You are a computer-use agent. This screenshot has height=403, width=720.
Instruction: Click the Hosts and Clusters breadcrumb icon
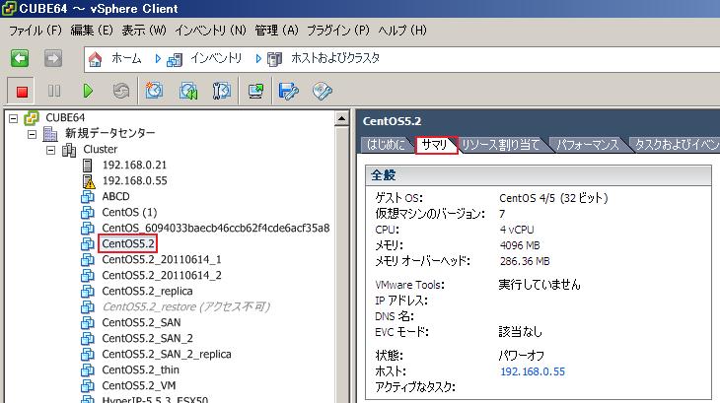[274, 59]
